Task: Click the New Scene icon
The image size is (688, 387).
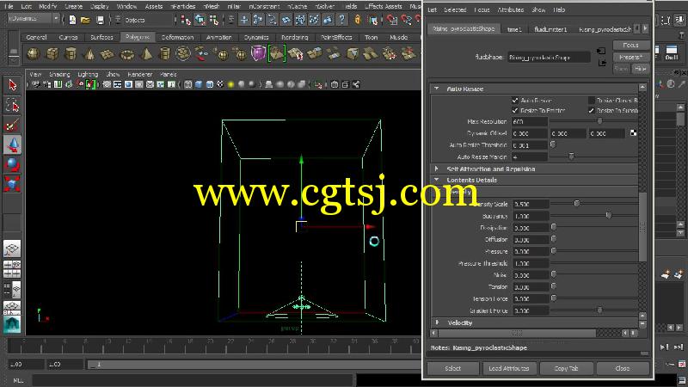Action: (x=72, y=20)
